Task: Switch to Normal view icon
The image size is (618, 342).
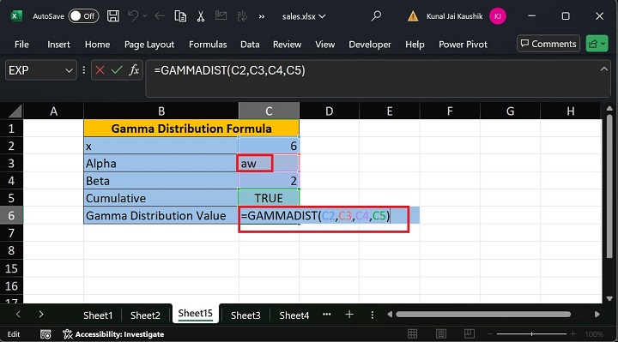Action: coord(413,334)
